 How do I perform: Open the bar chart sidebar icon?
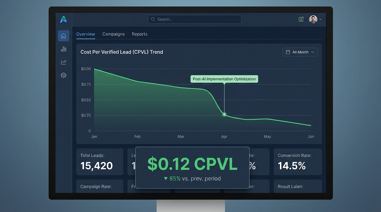[63, 49]
